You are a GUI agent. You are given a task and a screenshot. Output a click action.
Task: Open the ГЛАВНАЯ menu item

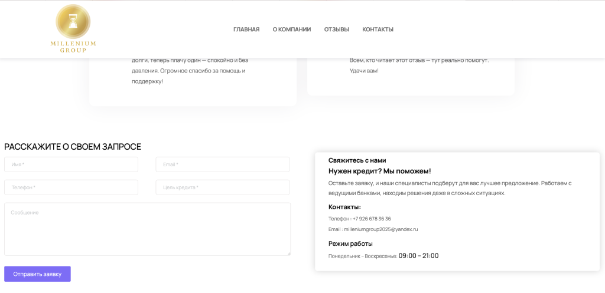coord(246,29)
